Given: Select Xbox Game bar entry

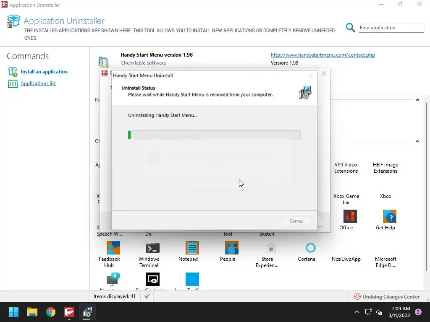Looking at the screenshot, I should pos(346,199).
